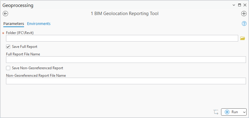Select the Parameters tab

point(14,24)
